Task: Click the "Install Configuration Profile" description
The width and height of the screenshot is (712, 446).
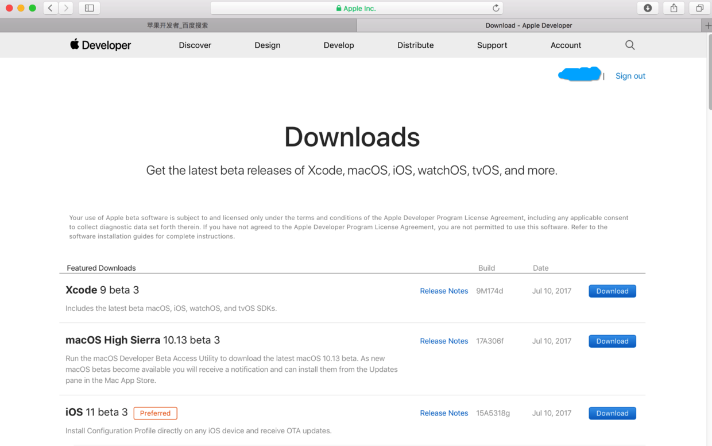Action: tap(199, 430)
